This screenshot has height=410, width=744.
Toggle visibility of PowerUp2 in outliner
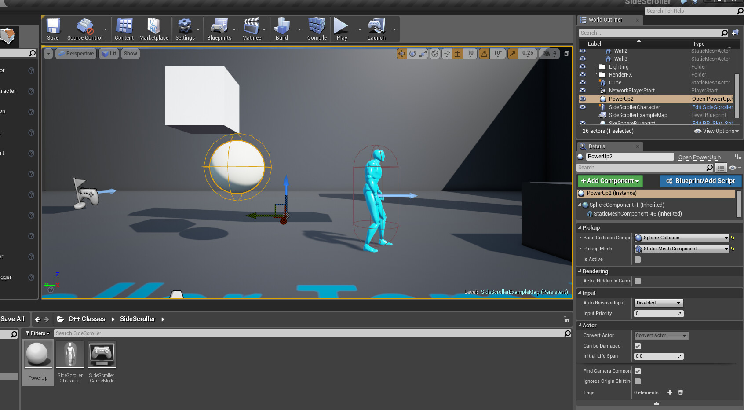(583, 99)
